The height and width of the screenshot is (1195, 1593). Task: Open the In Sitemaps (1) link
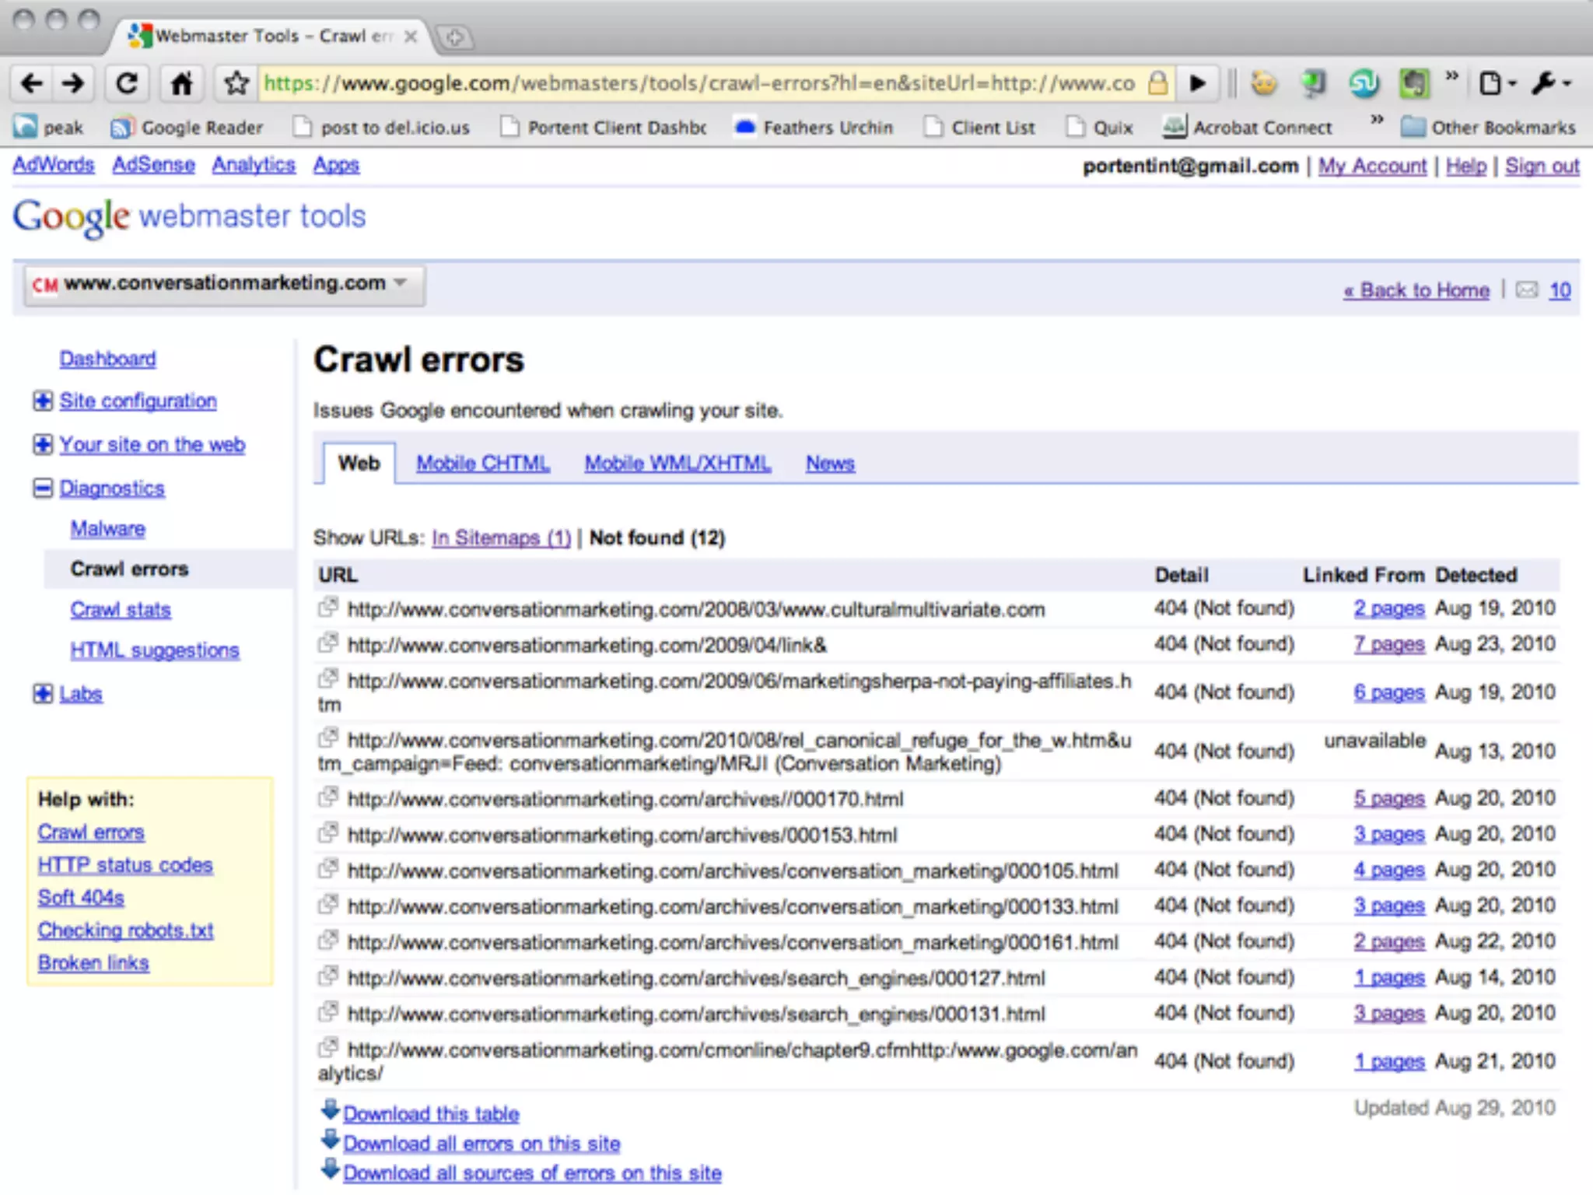coord(501,538)
